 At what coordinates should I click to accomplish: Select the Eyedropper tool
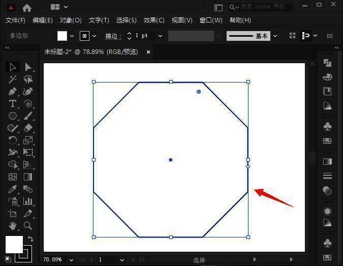[x=13, y=189]
